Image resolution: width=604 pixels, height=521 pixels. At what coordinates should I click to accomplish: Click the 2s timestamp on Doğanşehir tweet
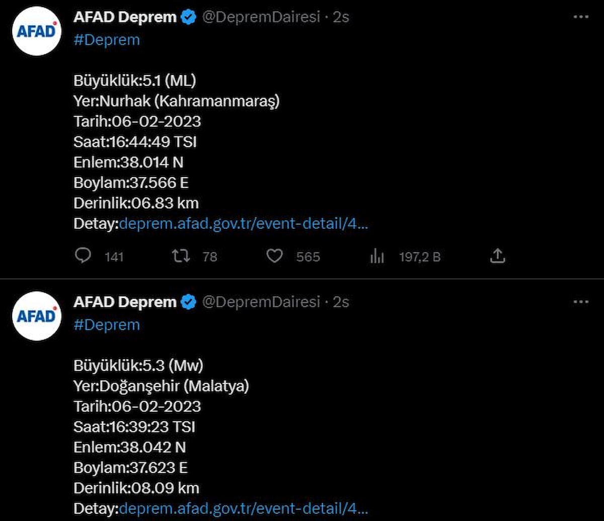[x=341, y=302]
